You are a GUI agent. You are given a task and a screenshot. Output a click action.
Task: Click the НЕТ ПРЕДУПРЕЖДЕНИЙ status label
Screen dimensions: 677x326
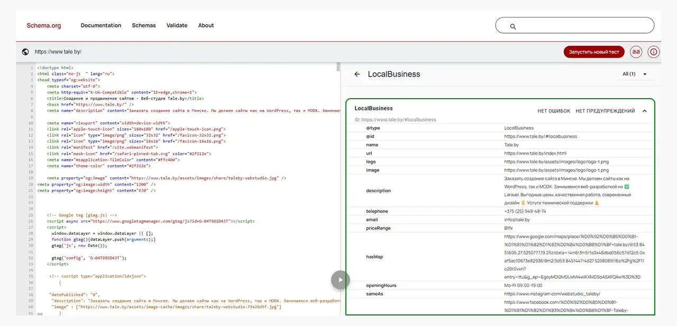[x=605, y=111]
